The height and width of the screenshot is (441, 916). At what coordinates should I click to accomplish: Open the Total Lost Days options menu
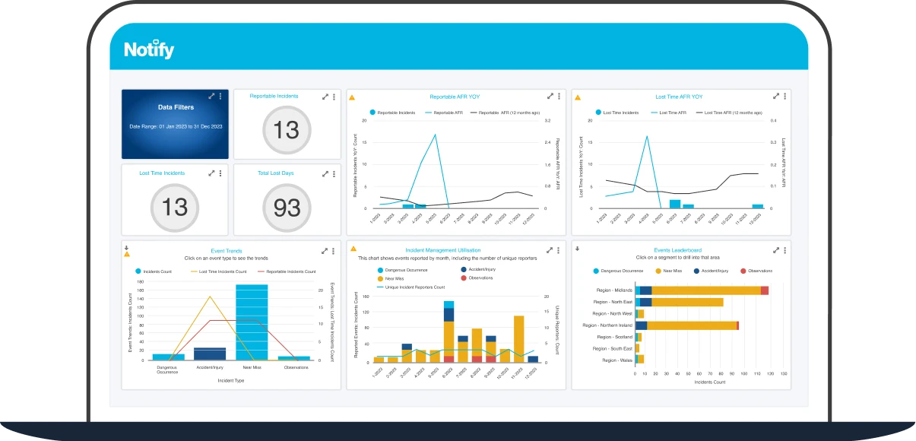(334, 173)
